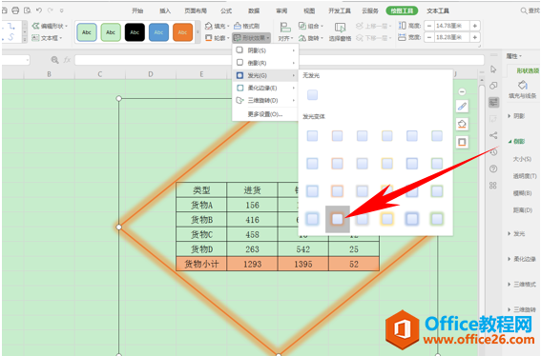Viewport: 541px width, 356px height.
Task: Click the print preview icon
Action: click(x=28, y=10)
